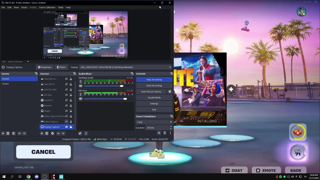Select the record scene

(x=19, y=84)
